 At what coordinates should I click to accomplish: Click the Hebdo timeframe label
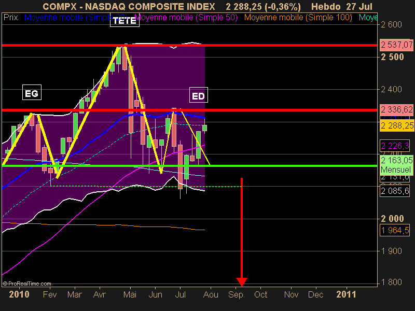326,6
